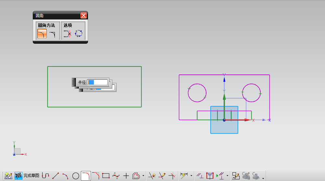Select the Rectangle tool
The image size is (325, 181).
pos(106,176)
